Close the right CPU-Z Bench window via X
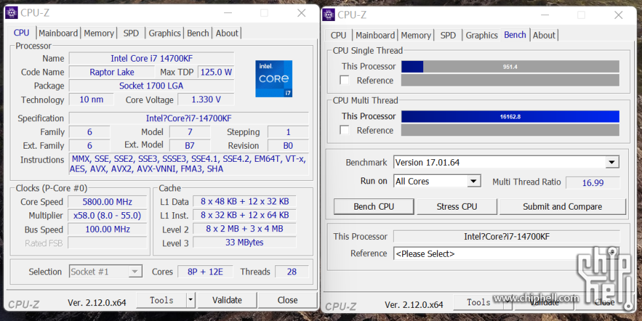 pos(618,15)
